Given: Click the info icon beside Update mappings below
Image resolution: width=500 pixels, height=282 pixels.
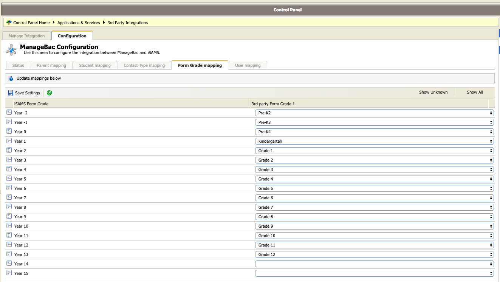Looking at the screenshot, I should point(11,78).
